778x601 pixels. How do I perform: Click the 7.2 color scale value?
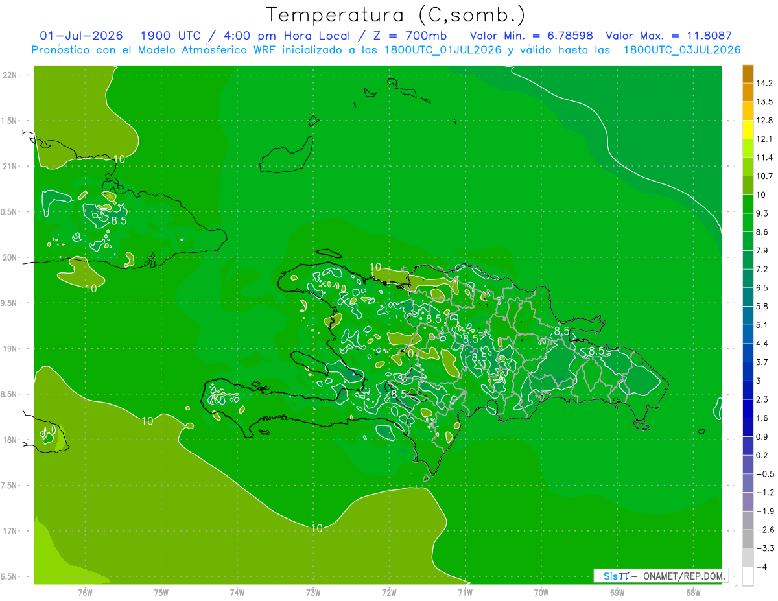tap(762, 269)
